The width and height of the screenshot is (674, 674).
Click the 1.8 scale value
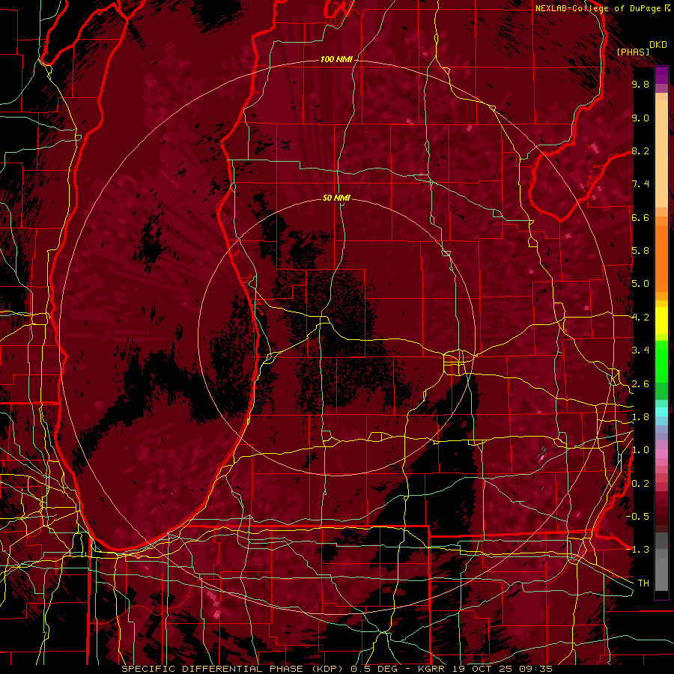(640, 417)
